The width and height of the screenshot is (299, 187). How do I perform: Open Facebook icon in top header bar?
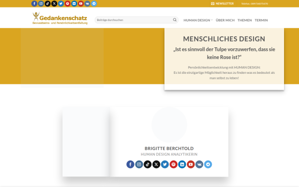click(34, 3)
